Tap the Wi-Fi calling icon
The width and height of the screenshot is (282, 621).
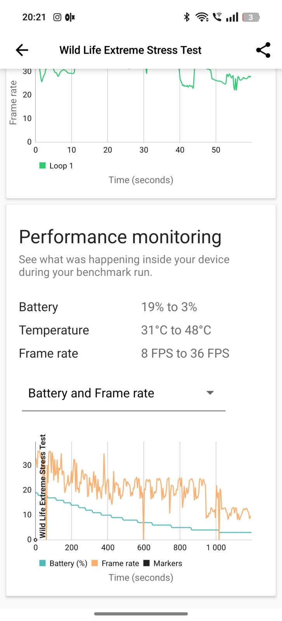tap(217, 17)
